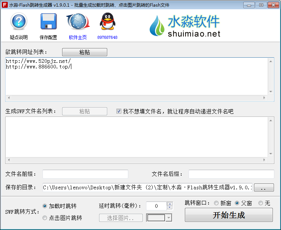Click URL list horizontal scrollbar right arrow
The width and height of the screenshot is (281, 230).
click(x=264, y=98)
